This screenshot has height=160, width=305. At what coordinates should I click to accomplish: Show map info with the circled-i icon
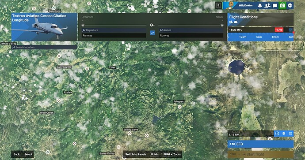tap(277, 134)
